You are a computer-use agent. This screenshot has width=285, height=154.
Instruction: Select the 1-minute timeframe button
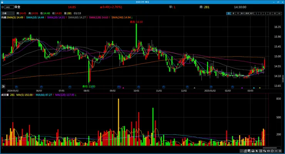click(x=256, y=13)
